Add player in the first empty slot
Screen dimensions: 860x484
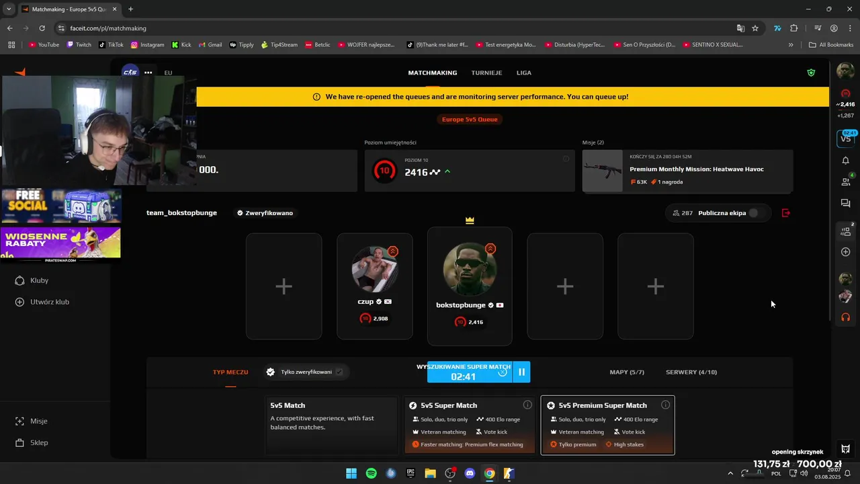[x=284, y=286]
